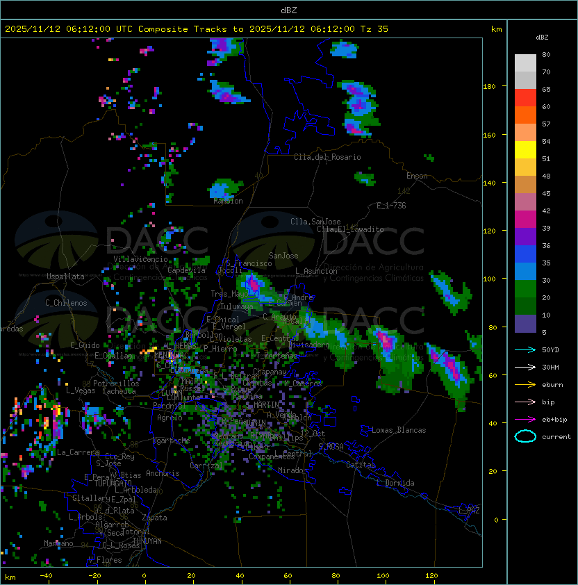Click the '12_Oct' place label

point(313,434)
